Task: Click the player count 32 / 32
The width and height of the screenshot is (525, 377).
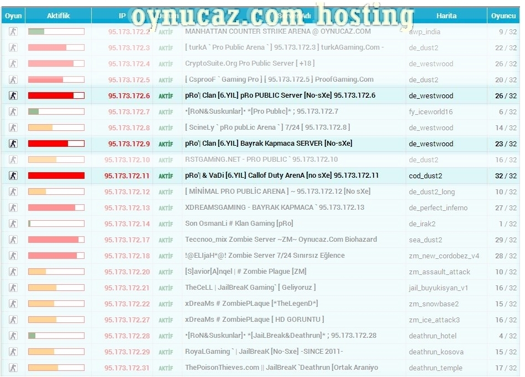Action: point(506,176)
